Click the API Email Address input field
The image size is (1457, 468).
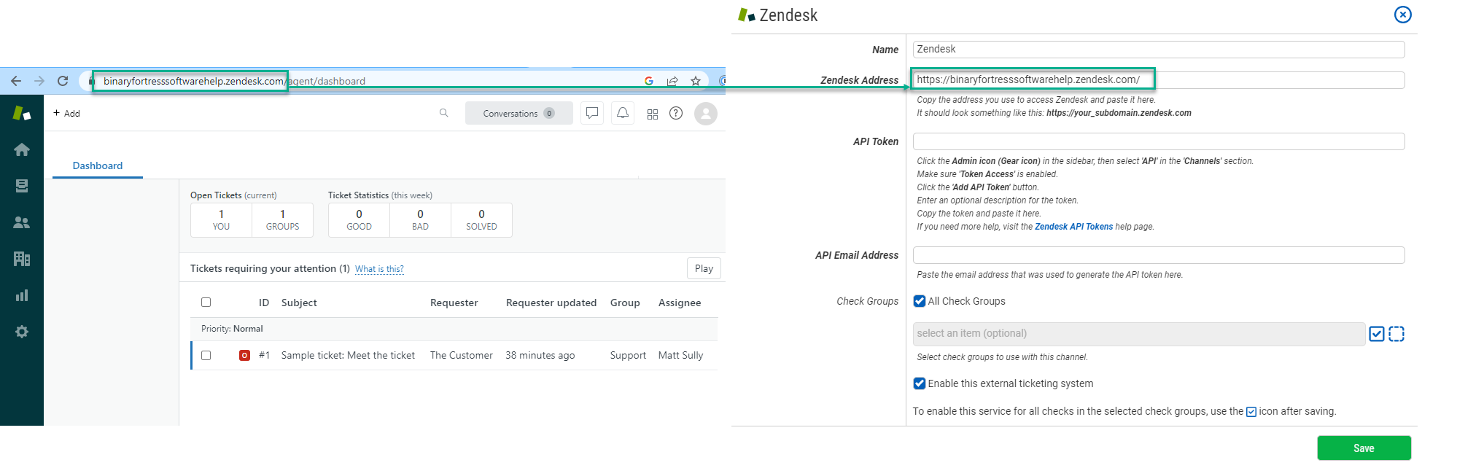click(1159, 255)
